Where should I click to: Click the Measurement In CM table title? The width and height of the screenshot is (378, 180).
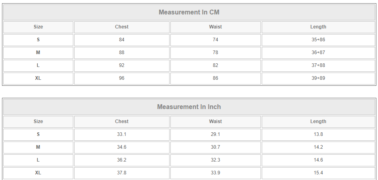click(189, 12)
